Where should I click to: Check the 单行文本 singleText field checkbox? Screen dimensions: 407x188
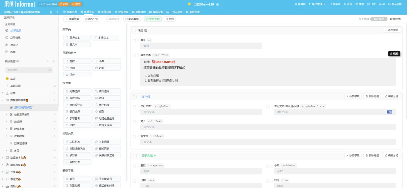click(134, 107)
